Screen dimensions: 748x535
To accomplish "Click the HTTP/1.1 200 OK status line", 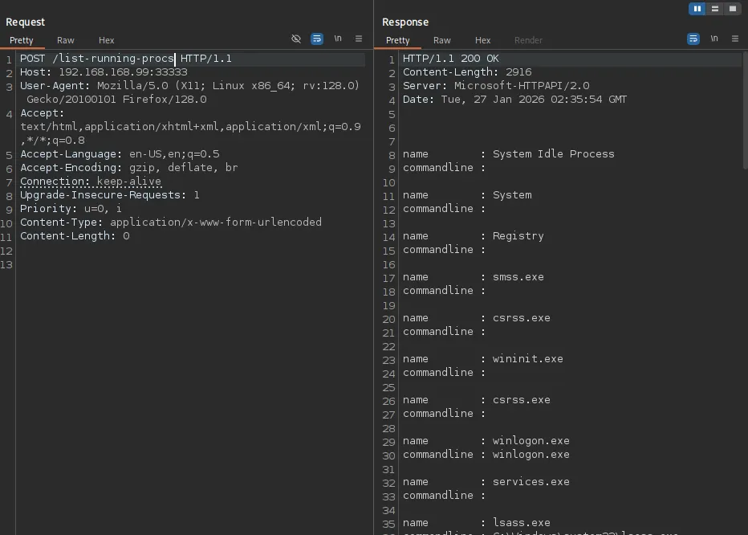I will pyautogui.click(x=450, y=59).
